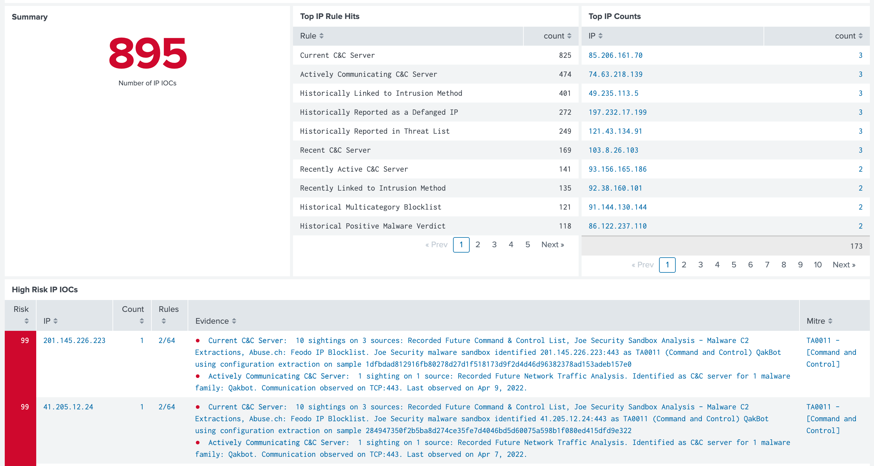Open high risk IP 201.145.226.223

(74, 340)
